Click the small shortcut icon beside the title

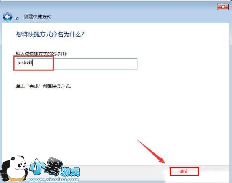click(x=17, y=18)
